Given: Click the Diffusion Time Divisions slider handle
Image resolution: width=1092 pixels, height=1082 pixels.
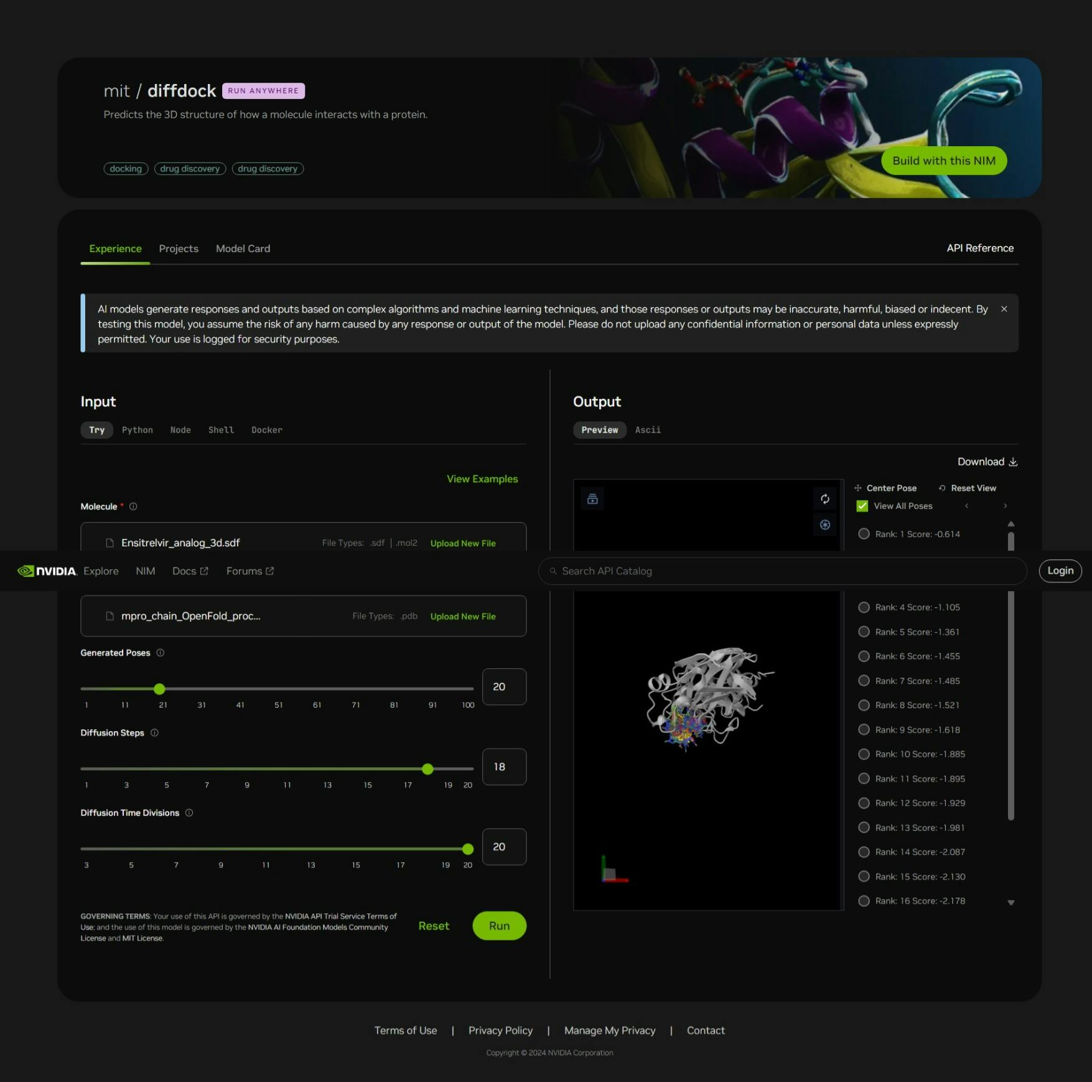Looking at the screenshot, I should [x=468, y=849].
